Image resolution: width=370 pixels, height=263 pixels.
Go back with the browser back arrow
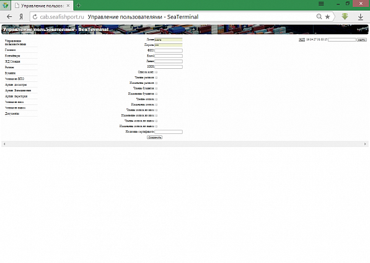pos(9,17)
